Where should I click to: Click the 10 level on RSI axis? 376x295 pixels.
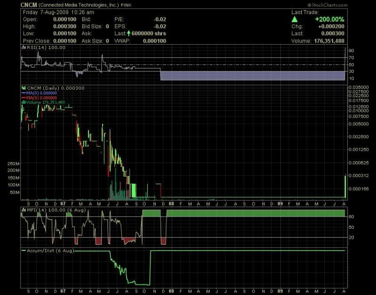tap(352, 78)
